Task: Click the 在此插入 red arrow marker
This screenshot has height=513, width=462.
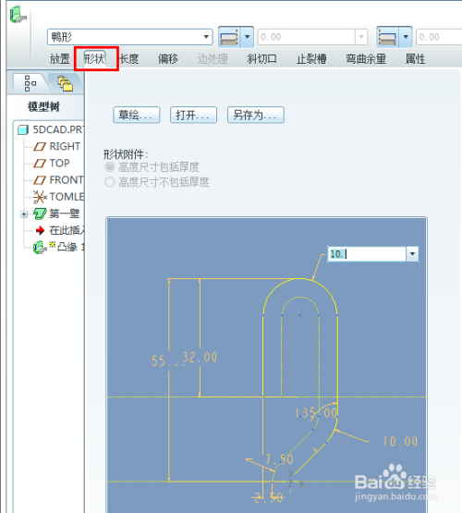Action: point(40,230)
